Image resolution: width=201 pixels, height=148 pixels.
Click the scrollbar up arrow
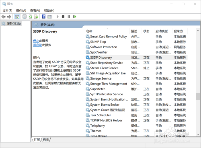click(198, 30)
